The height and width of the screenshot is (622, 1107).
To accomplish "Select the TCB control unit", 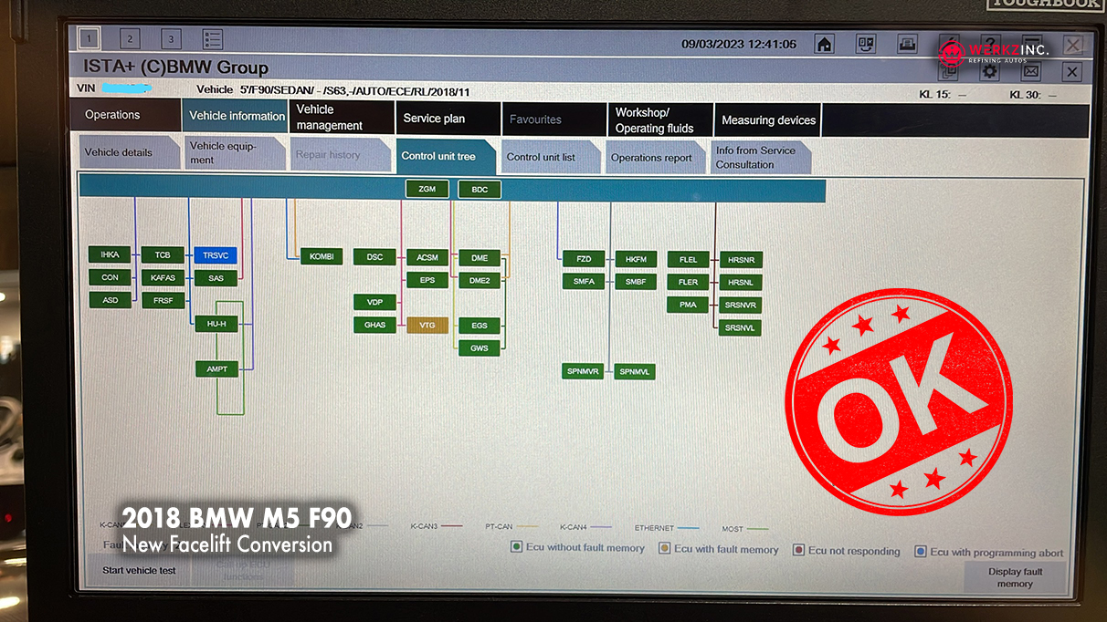I will coord(163,255).
